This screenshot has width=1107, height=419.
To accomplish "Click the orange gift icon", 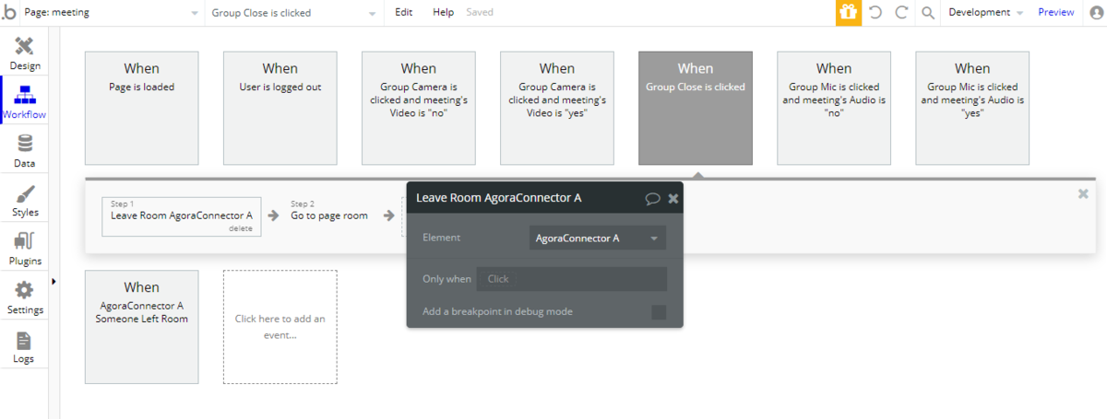I will [848, 13].
